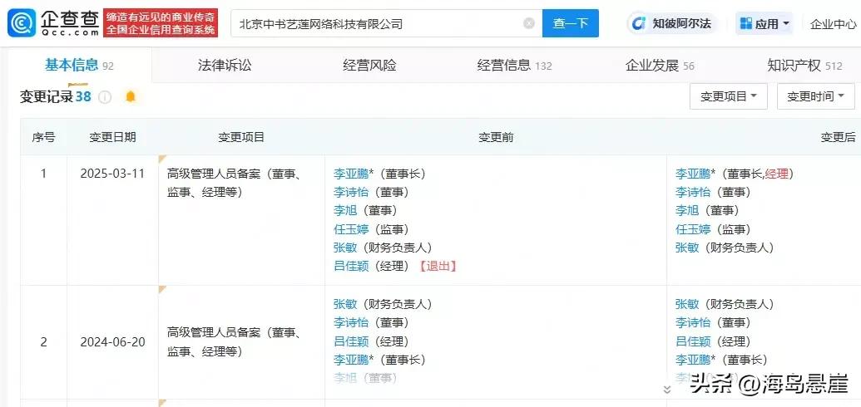
Task: Switch to 基本信息 tab
Action: [x=79, y=66]
